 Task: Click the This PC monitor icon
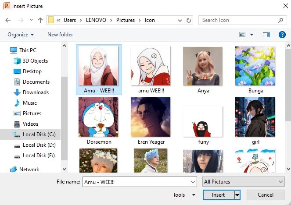14,50
